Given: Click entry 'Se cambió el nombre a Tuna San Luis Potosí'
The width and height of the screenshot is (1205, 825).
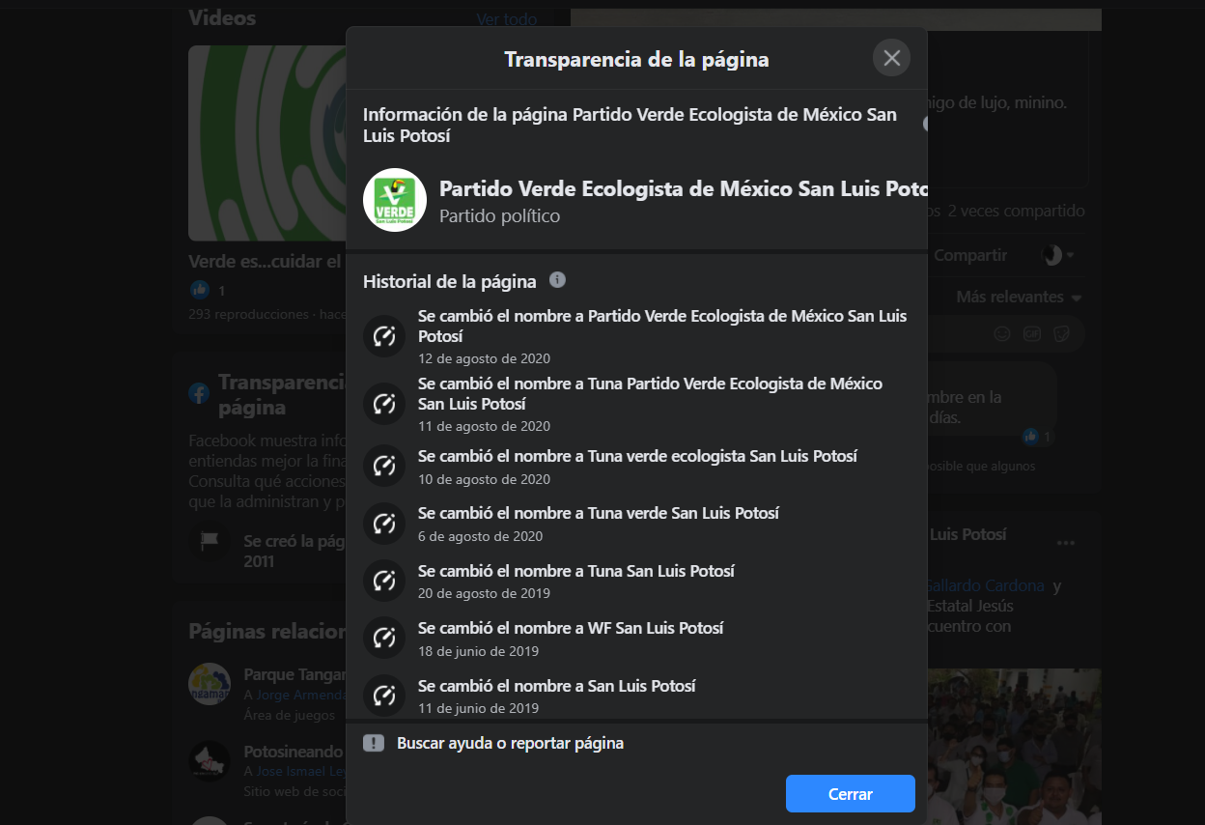Looking at the screenshot, I should [576, 571].
